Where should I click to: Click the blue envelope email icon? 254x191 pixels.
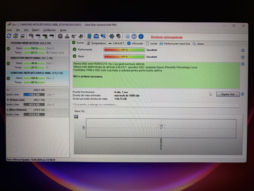96,36
